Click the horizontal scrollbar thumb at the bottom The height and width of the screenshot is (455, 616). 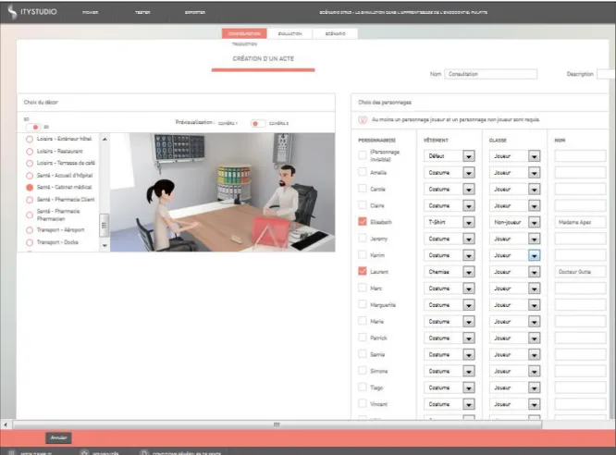[x=277, y=424]
